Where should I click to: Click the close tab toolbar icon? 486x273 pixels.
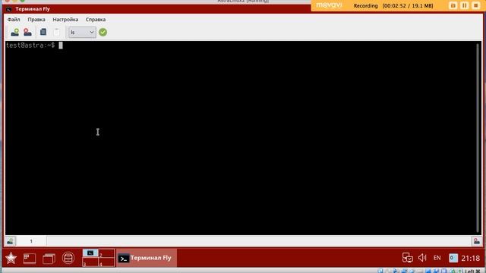pos(27,32)
